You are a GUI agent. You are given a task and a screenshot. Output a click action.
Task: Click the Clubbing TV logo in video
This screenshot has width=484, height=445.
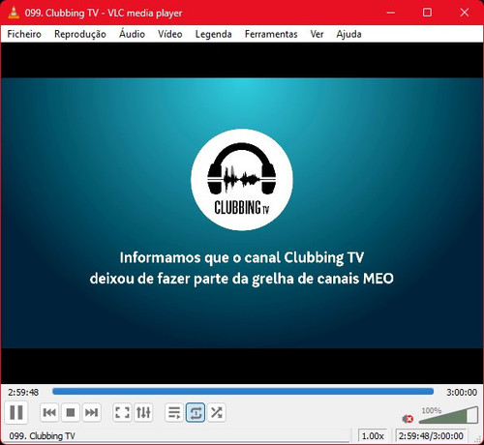pyautogui.click(x=242, y=180)
